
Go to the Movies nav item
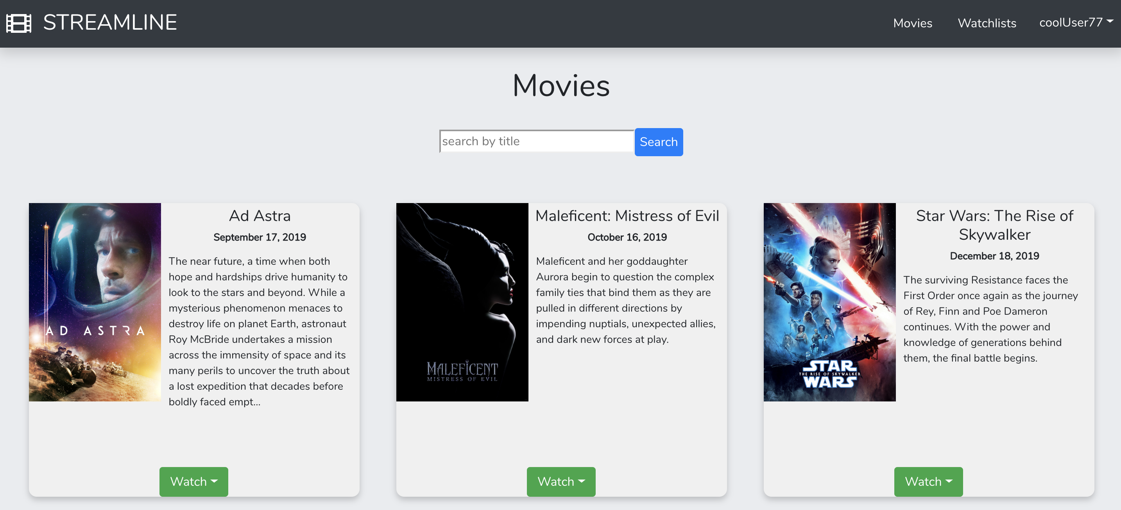(x=913, y=23)
